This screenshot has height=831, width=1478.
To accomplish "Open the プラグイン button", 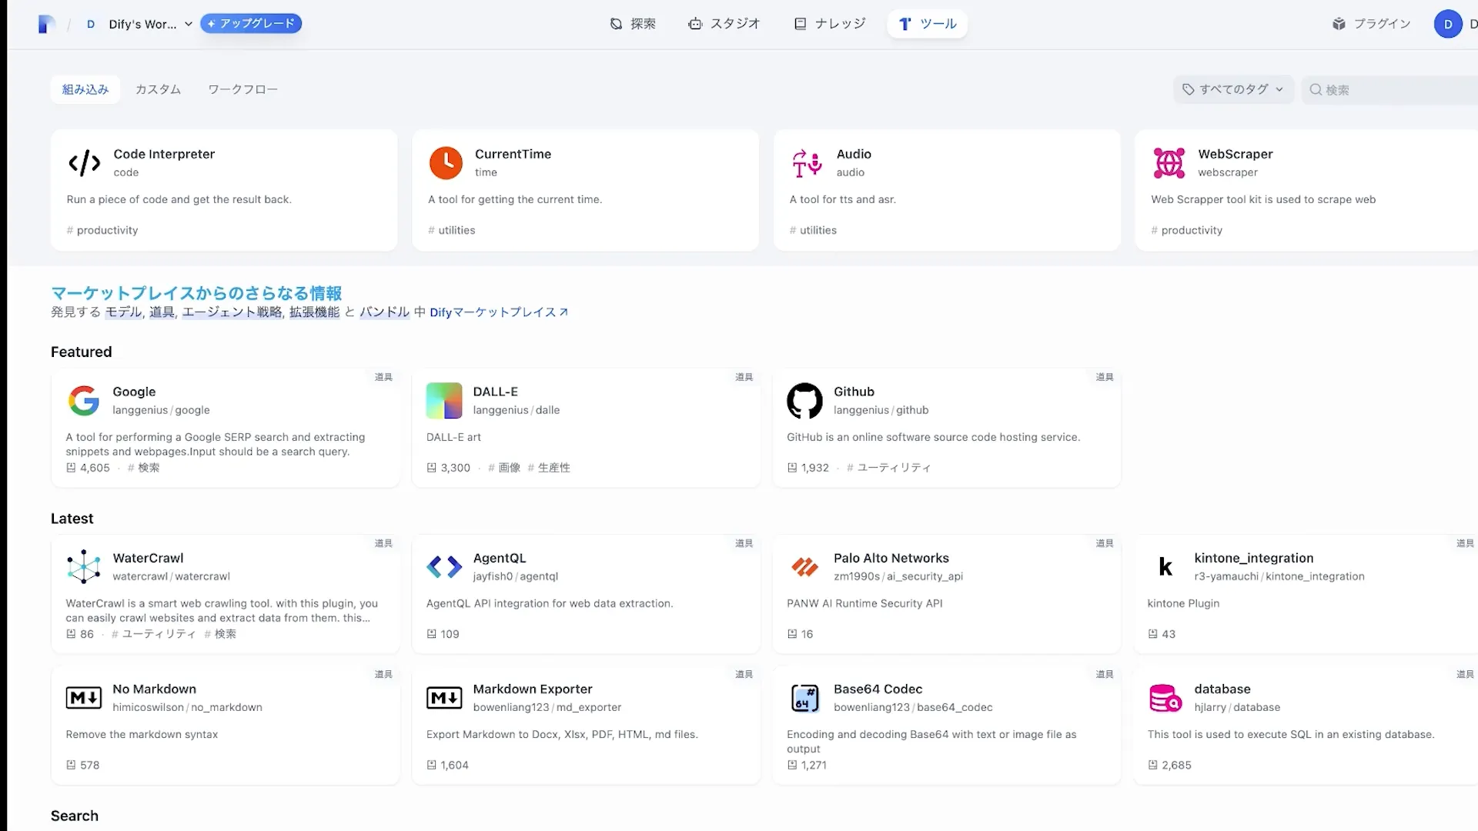I will (x=1372, y=24).
